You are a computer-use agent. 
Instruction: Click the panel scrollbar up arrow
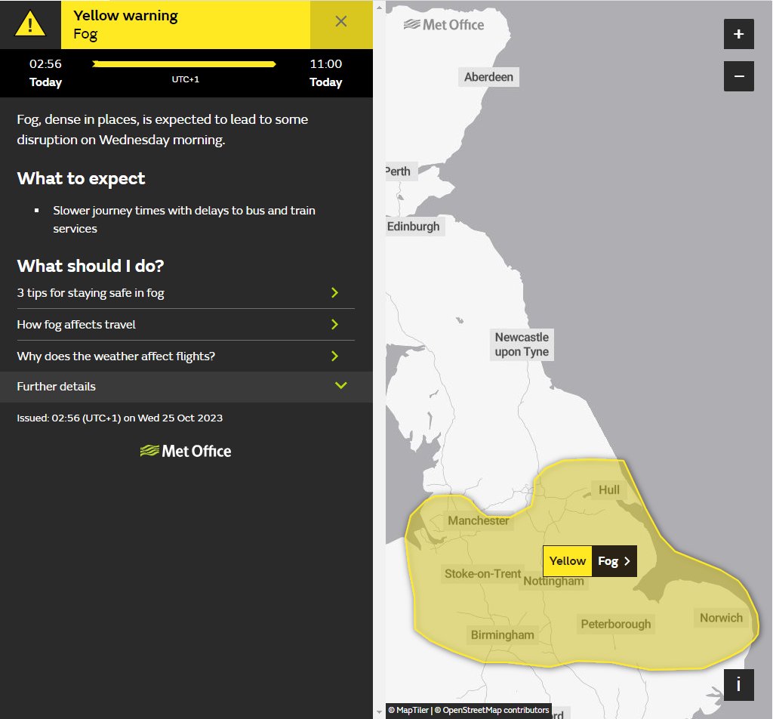379,7
